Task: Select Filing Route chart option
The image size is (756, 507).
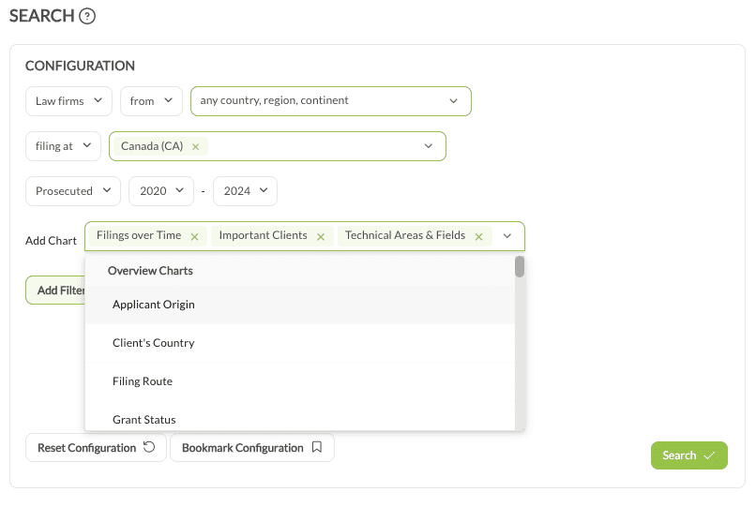Action: click(x=300, y=381)
